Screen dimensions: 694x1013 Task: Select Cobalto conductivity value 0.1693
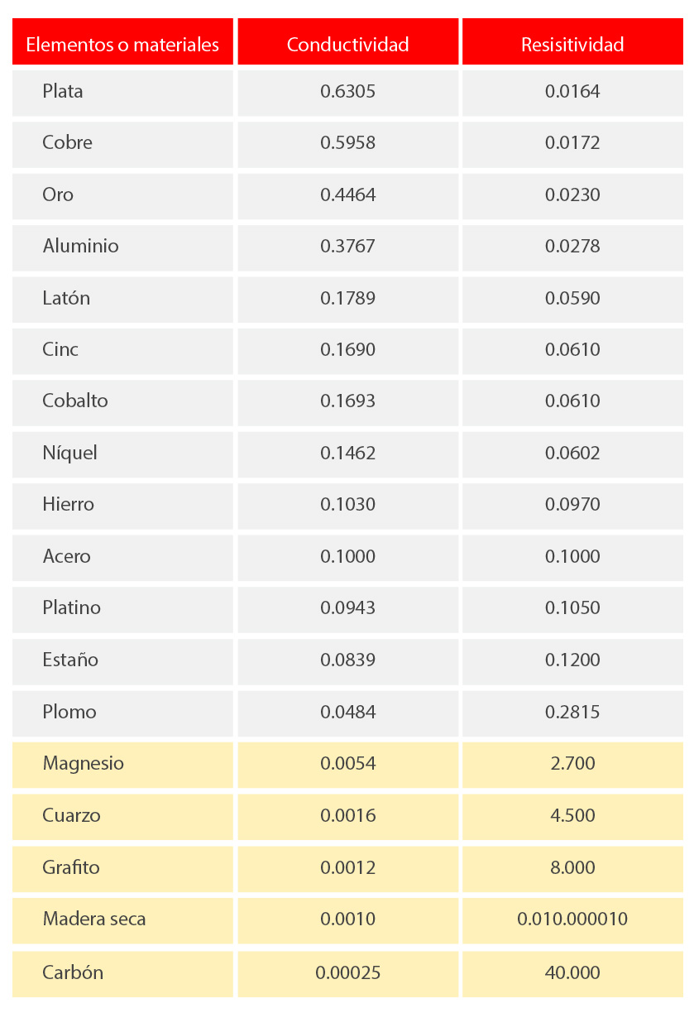click(347, 402)
